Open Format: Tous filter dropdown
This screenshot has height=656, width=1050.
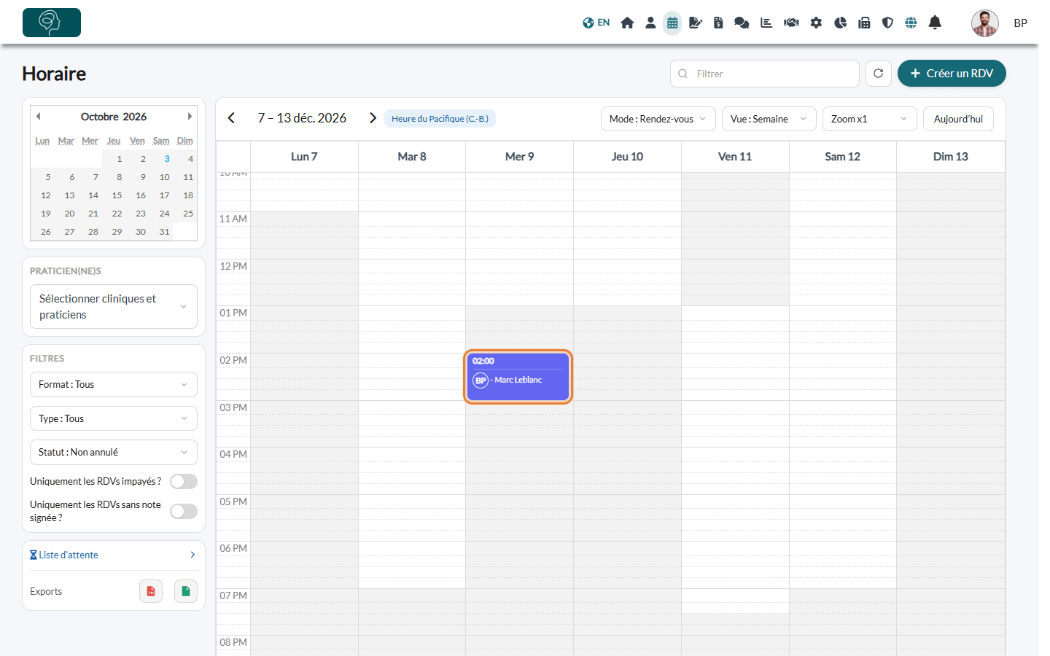coord(114,384)
